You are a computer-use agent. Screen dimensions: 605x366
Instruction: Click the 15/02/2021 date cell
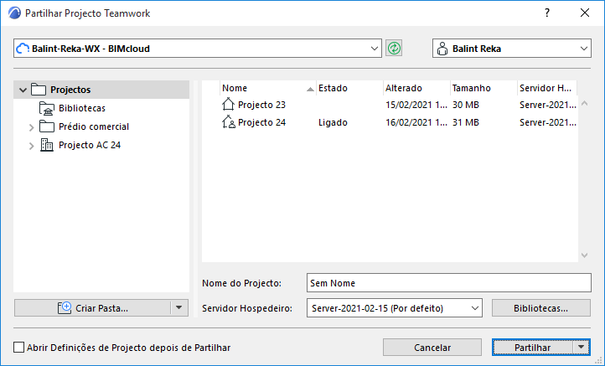pos(416,105)
